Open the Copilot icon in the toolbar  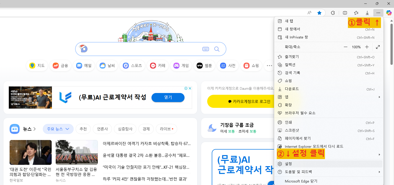click(389, 13)
